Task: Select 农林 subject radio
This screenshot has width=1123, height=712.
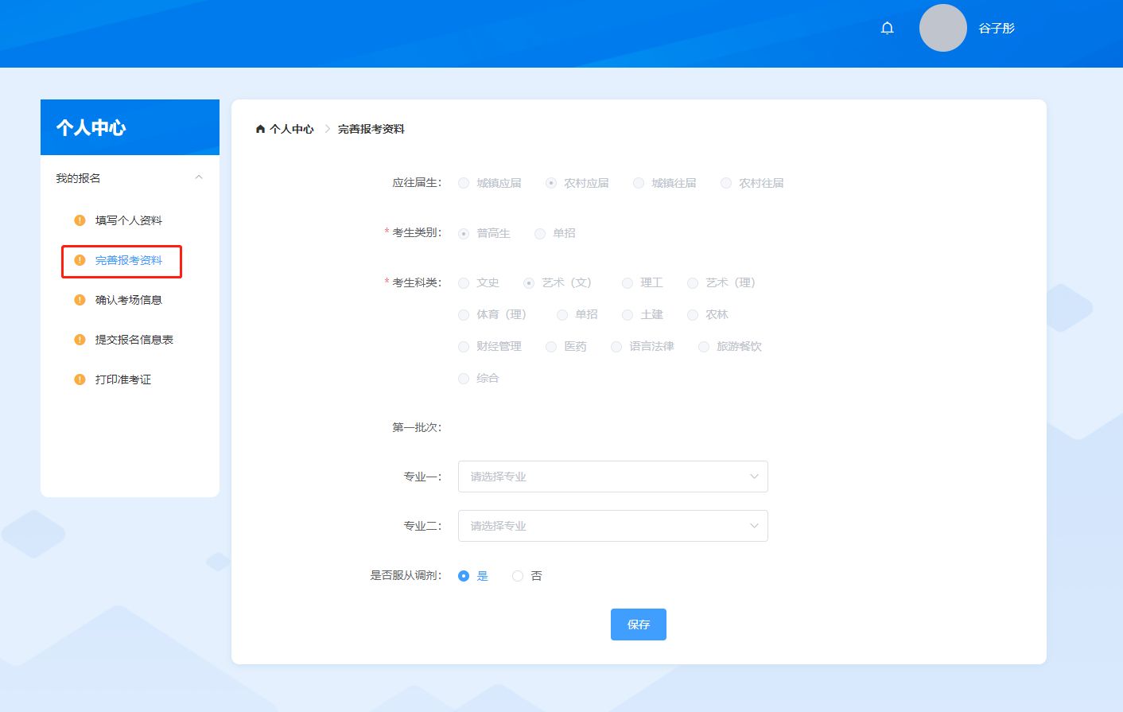Action: (x=708, y=314)
